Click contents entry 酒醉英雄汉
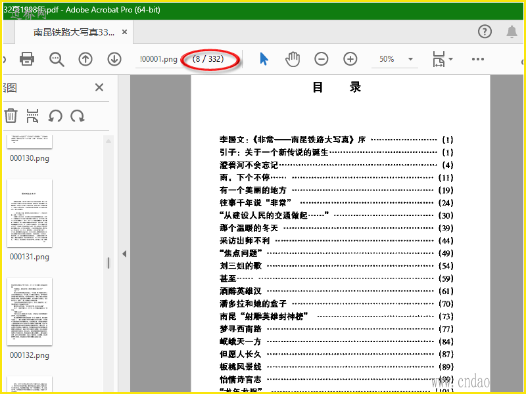The width and height of the screenshot is (526, 394). [241, 291]
